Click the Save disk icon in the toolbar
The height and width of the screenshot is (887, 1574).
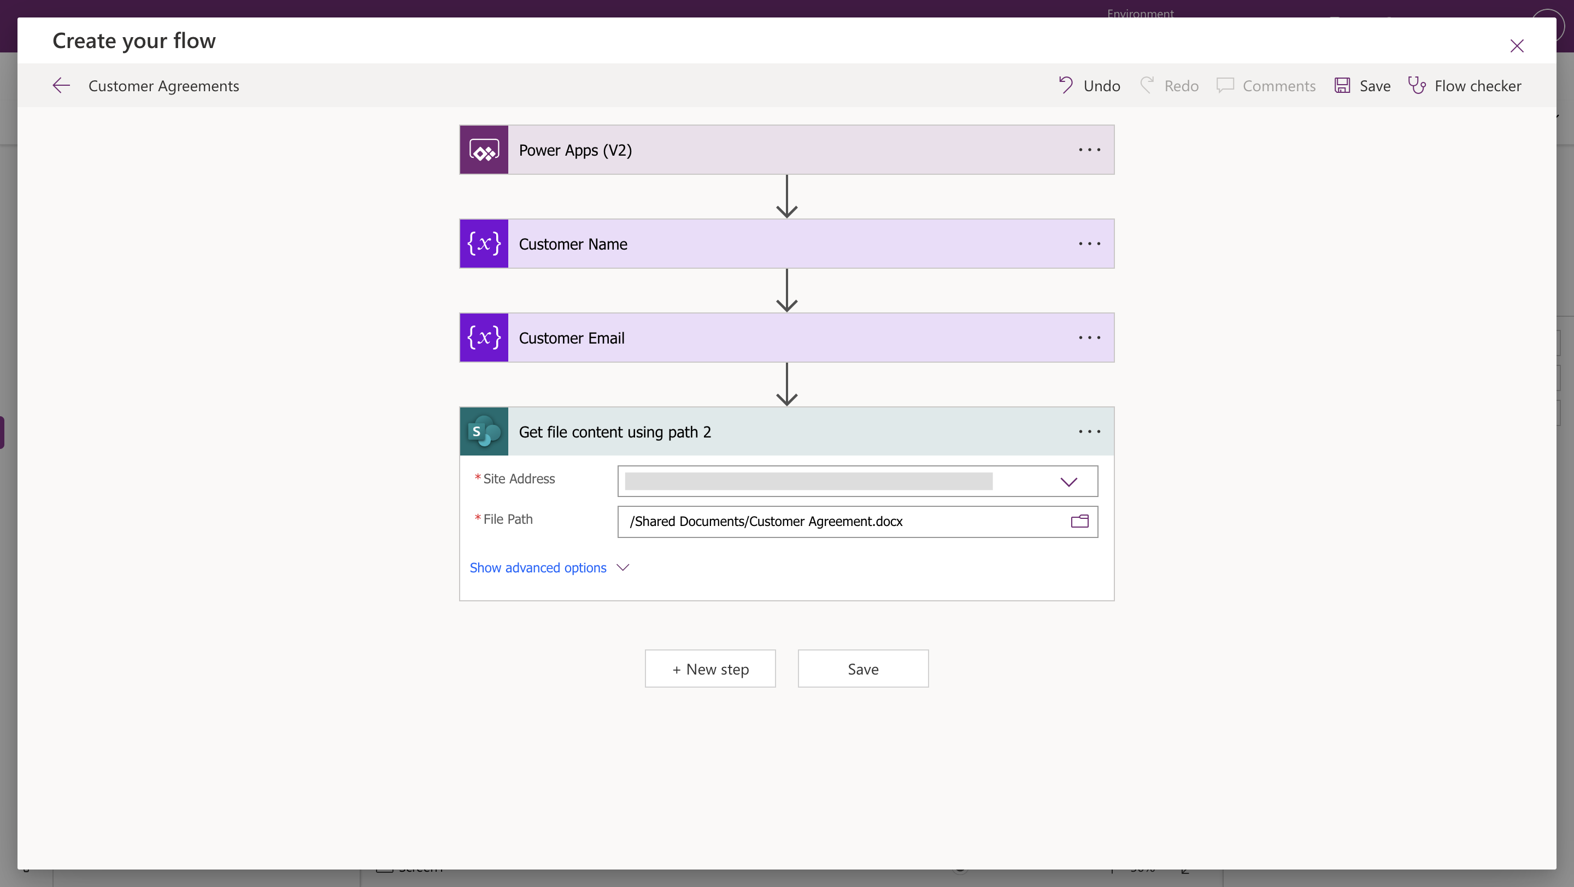click(x=1342, y=85)
